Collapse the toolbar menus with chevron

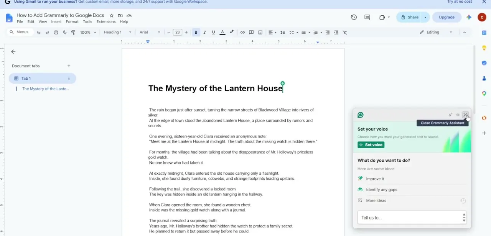pos(465,33)
